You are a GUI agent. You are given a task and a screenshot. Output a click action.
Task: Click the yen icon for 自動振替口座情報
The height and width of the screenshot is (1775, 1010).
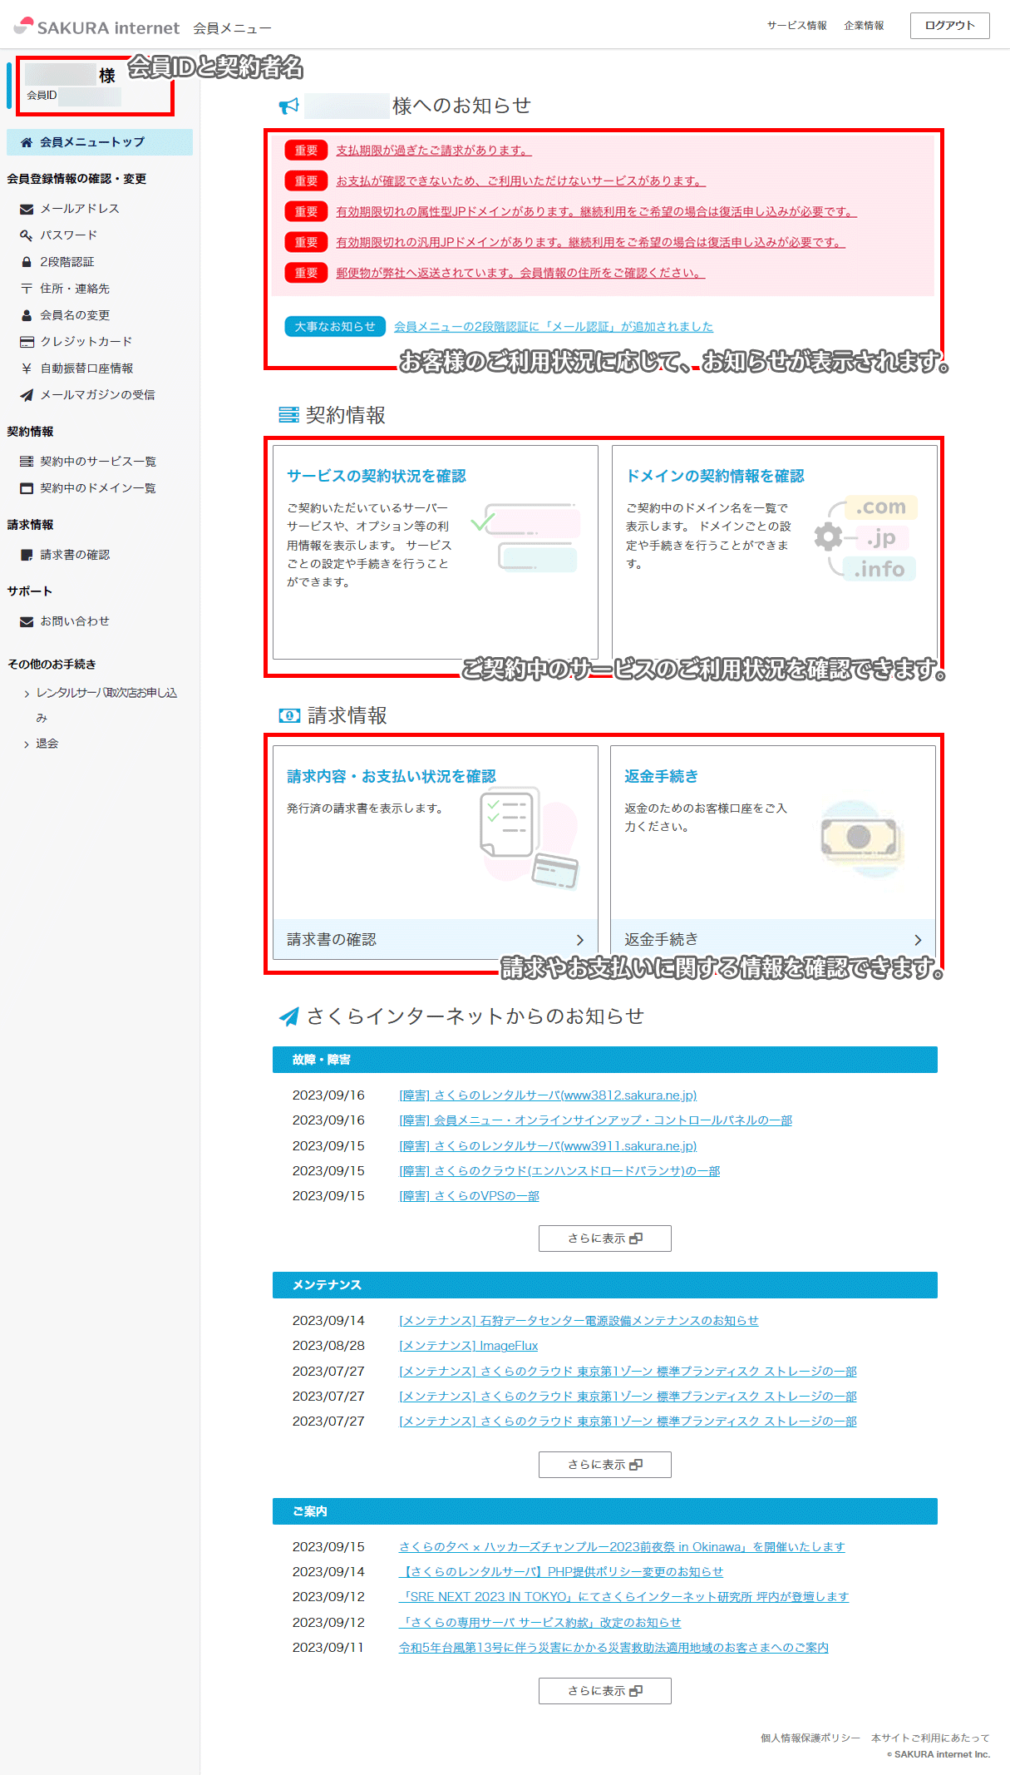click(27, 368)
